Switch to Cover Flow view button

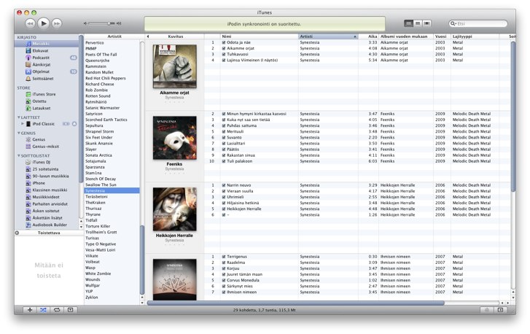coord(427,23)
